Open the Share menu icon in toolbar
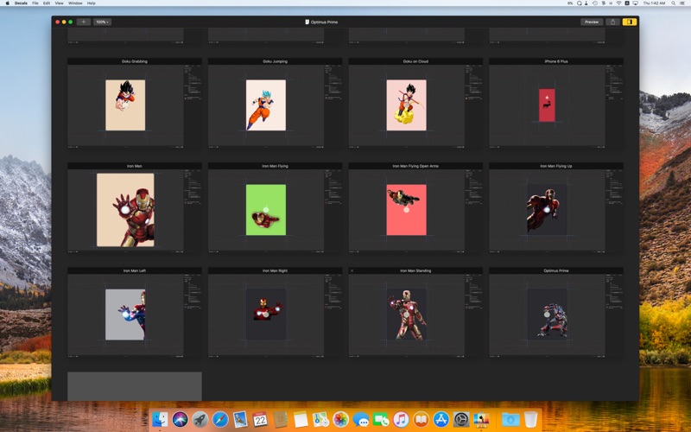The width and height of the screenshot is (691, 432). [x=612, y=22]
